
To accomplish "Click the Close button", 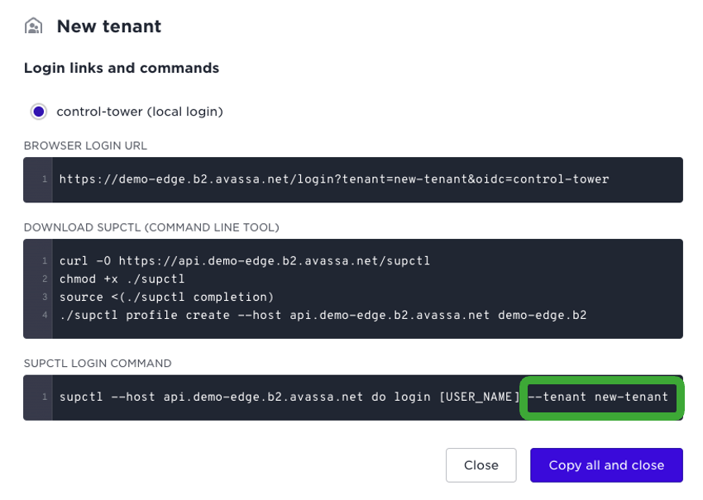I will coord(481,465).
